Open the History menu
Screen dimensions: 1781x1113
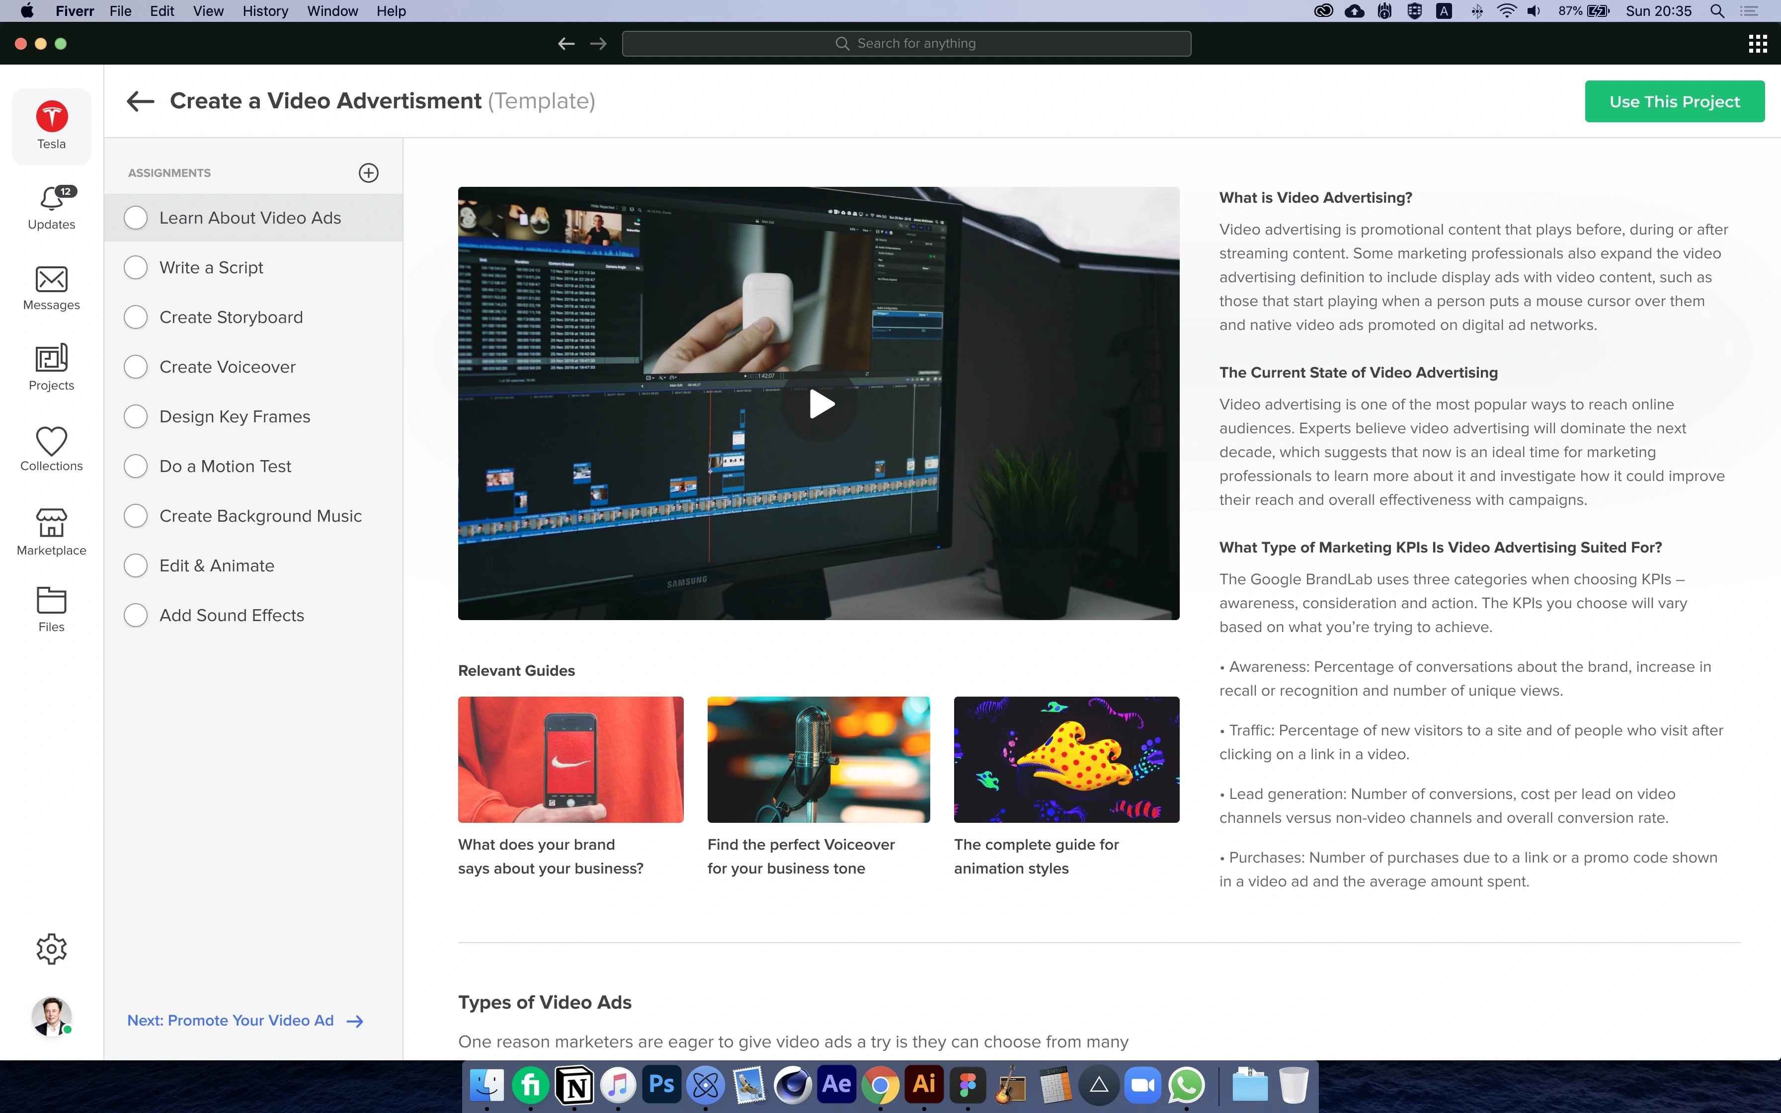[x=265, y=11]
